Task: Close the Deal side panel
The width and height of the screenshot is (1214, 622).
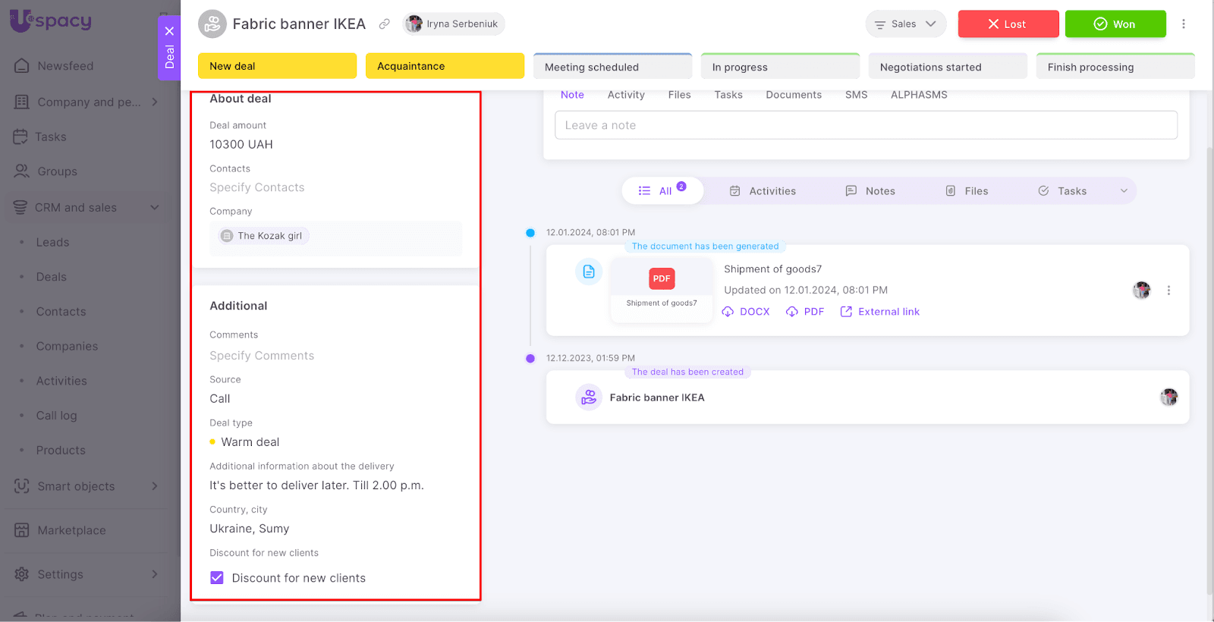Action: [x=169, y=31]
